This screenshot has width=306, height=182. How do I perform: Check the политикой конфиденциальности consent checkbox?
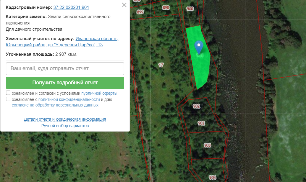[8, 99]
